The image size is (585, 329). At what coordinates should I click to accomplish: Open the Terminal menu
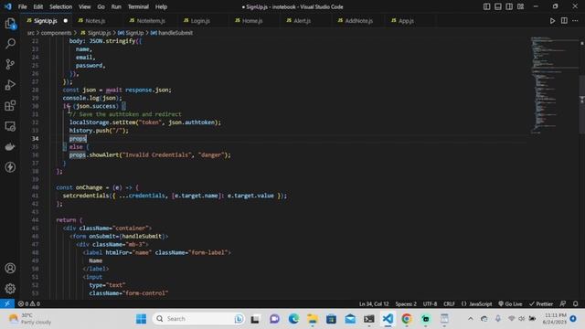pyautogui.click(x=138, y=6)
